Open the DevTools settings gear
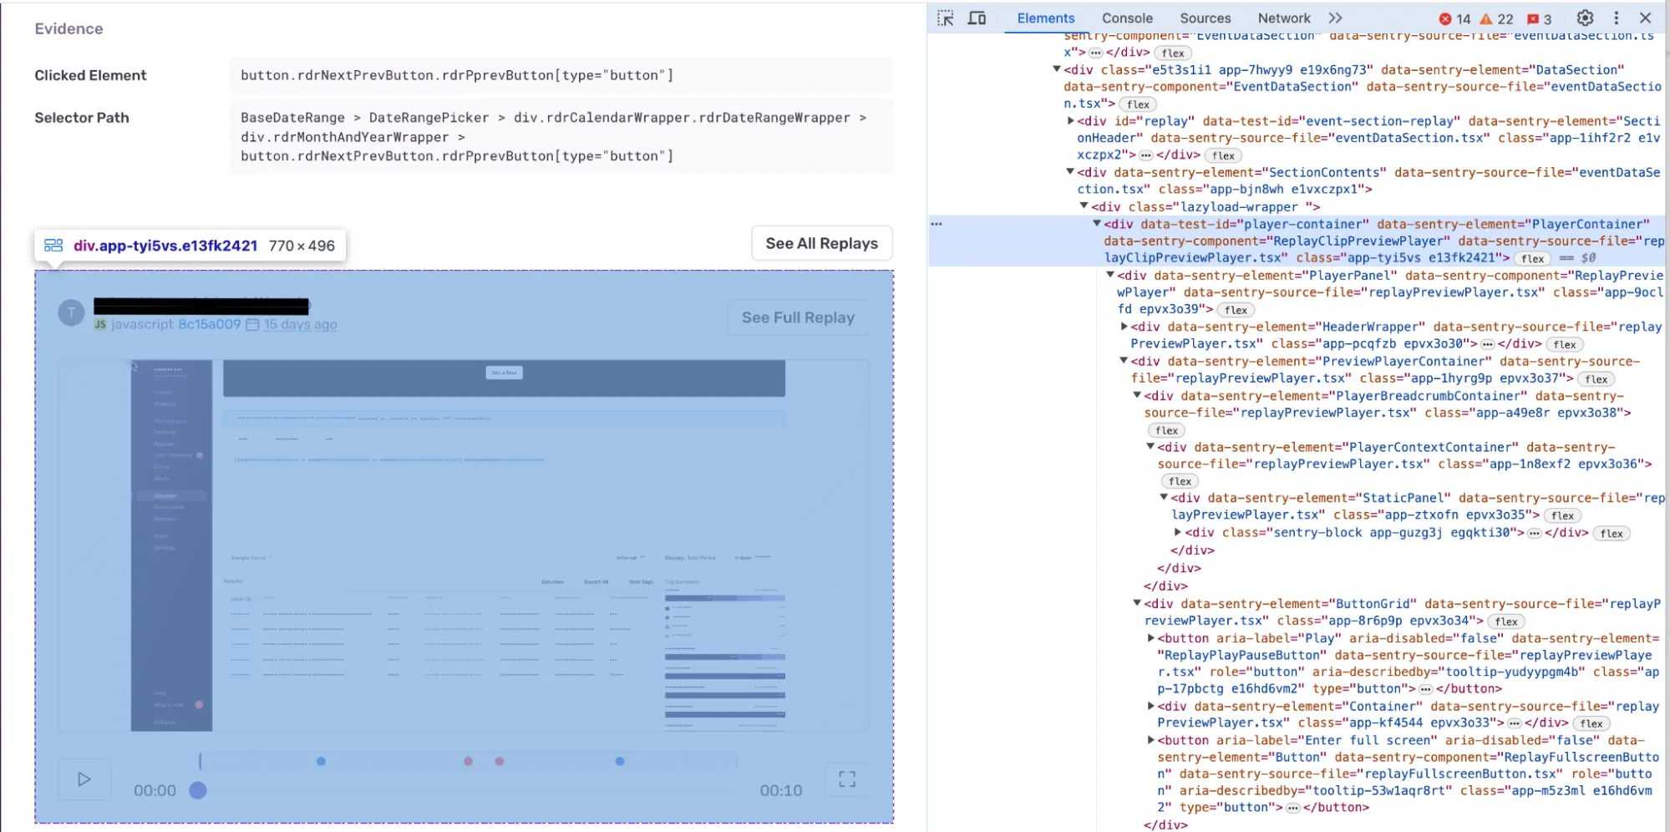 tap(1585, 18)
